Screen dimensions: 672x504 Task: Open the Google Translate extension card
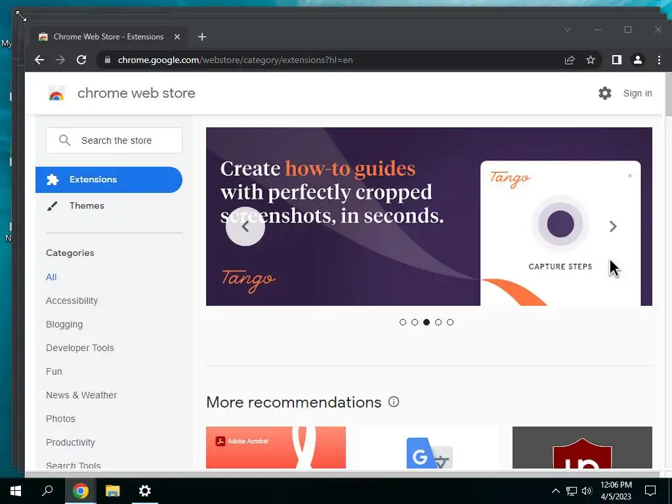[429, 448]
